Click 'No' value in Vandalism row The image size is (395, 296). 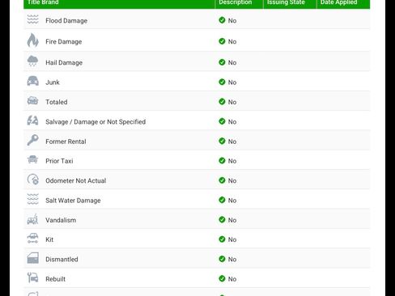(x=232, y=220)
